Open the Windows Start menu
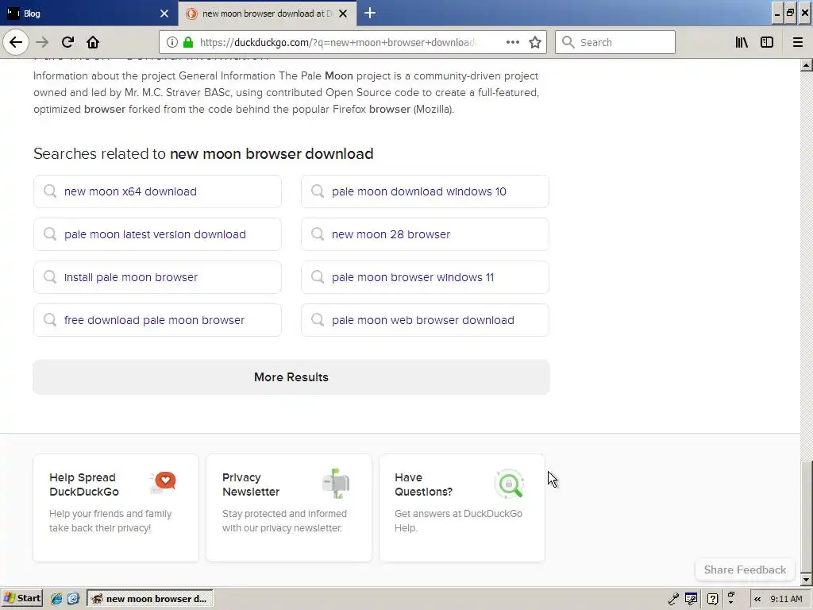 click(21, 599)
